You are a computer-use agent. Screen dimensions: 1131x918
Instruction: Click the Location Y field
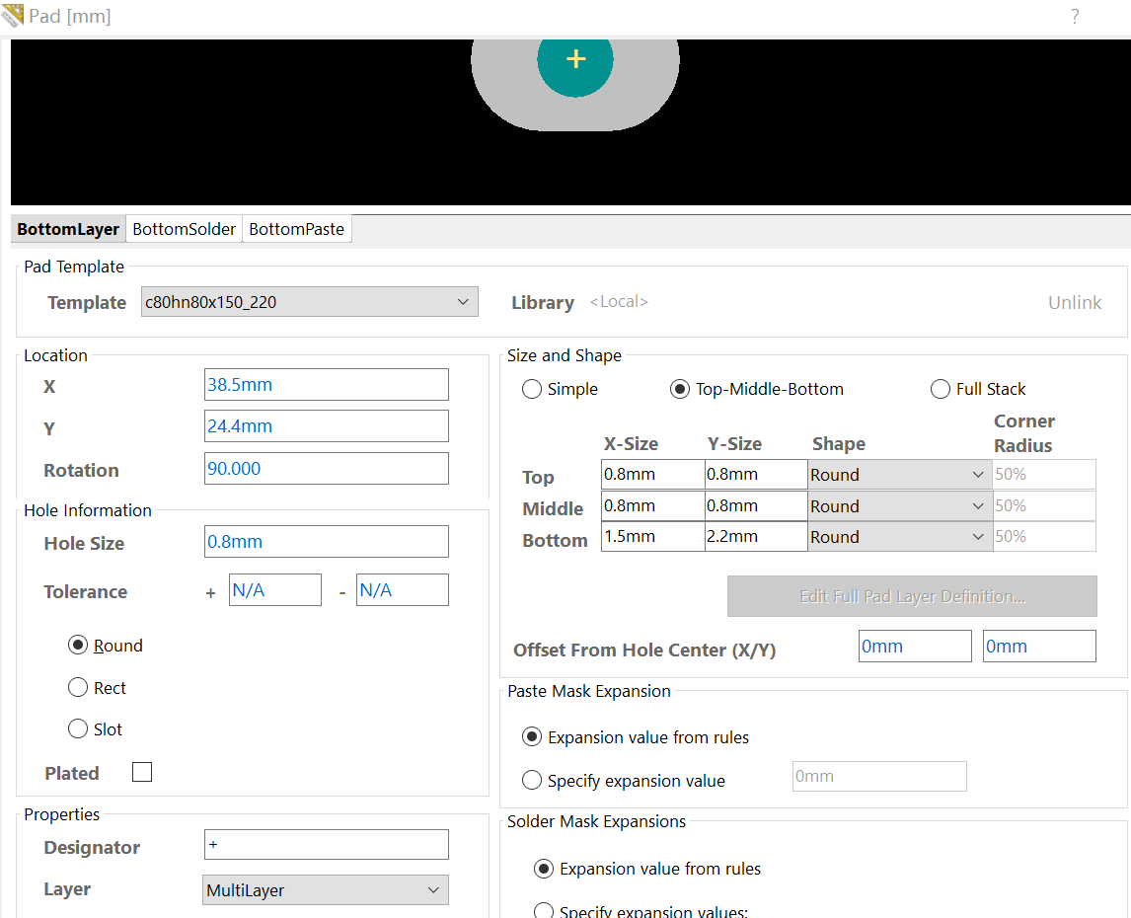(x=326, y=425)
